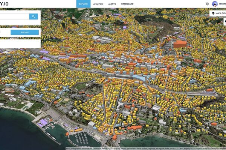Screen dimensions: 226x150
Task: Open the help question mark icon
Action: point(207,4)
